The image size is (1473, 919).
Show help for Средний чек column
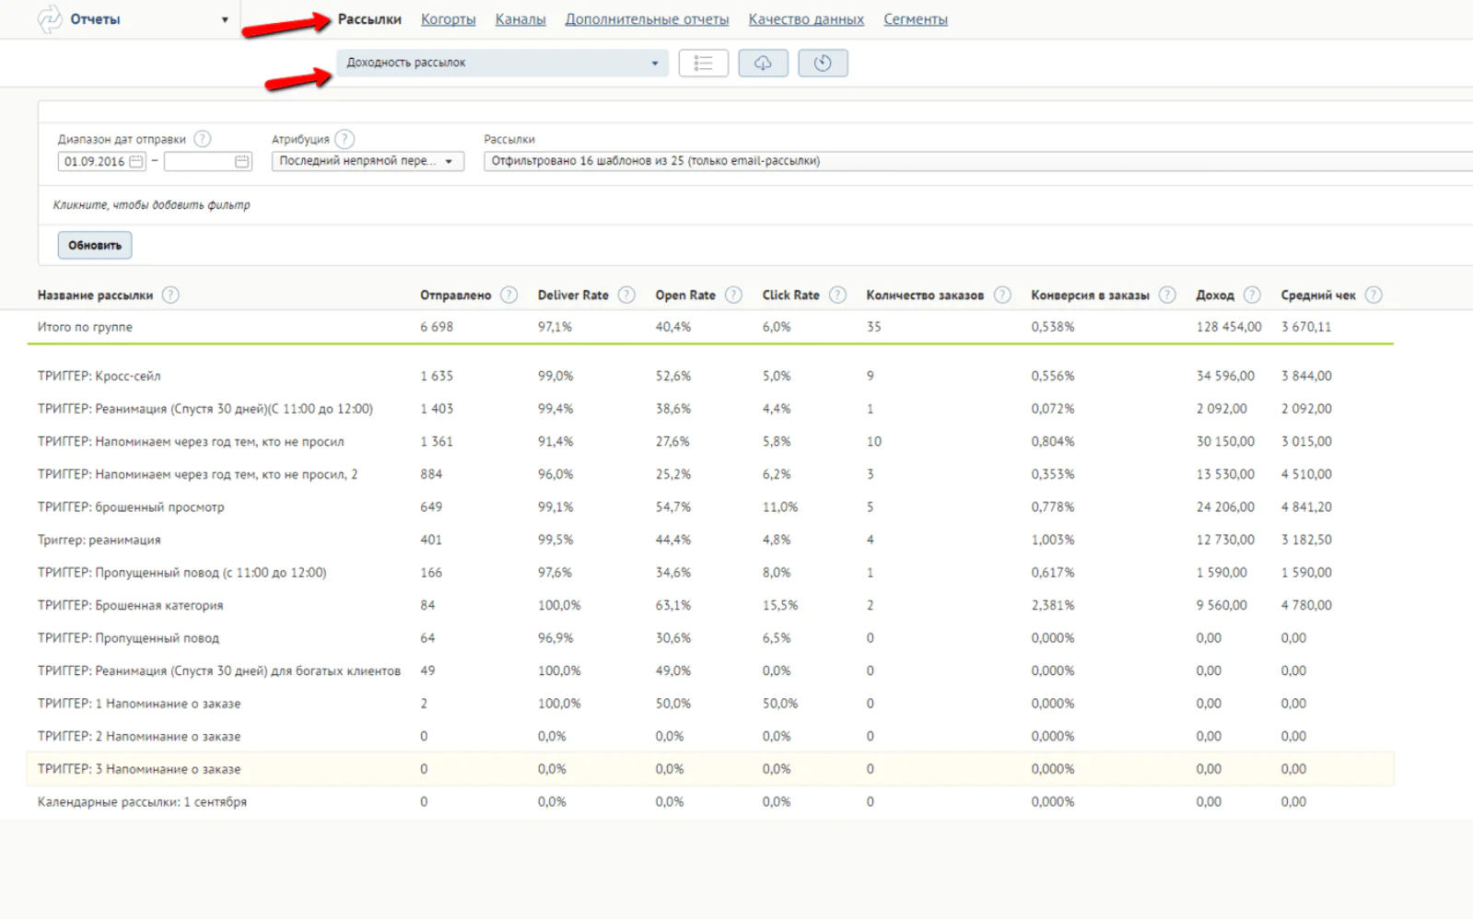1374,295
